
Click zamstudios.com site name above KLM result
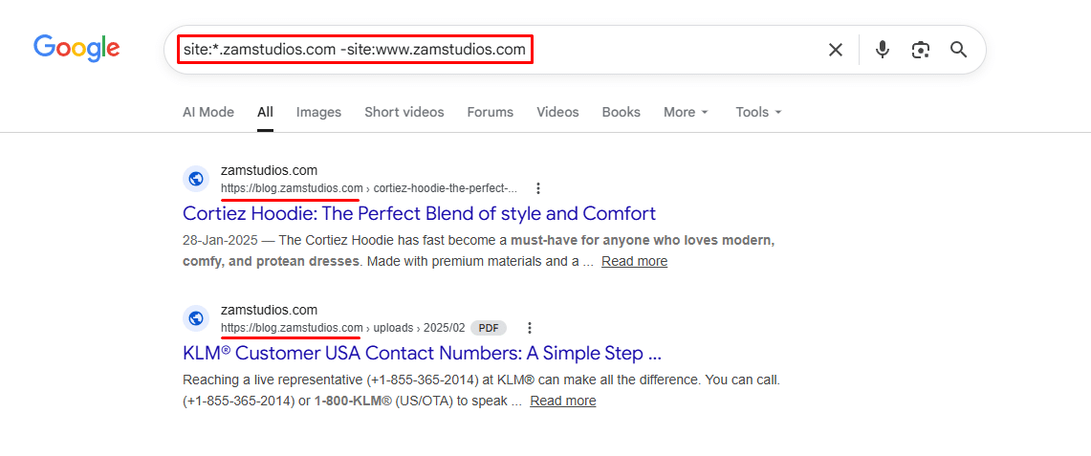pos(270,310)
